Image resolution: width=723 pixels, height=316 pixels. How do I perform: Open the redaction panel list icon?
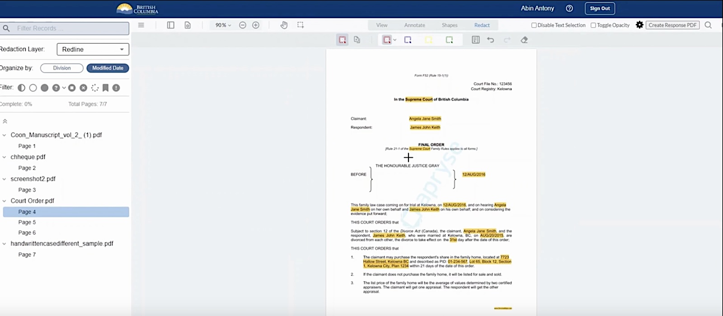coord(475,40)
